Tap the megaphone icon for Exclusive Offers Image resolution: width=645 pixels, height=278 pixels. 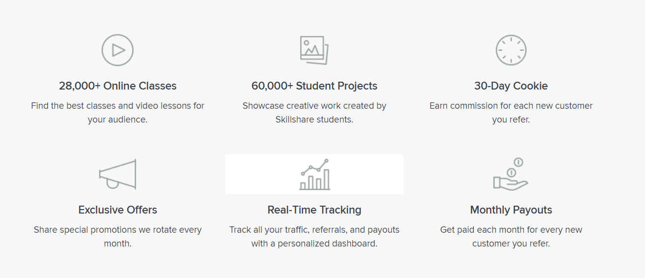[x=117, y=174]
